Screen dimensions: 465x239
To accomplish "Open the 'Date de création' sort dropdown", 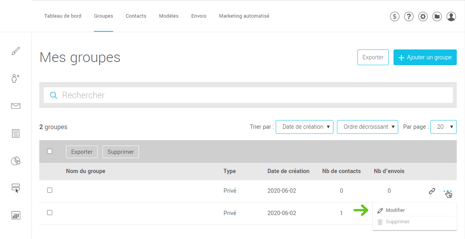I will point(304,127).
